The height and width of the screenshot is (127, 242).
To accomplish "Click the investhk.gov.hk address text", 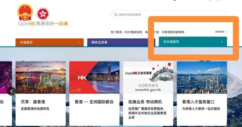I will click(x=148, y=90).
